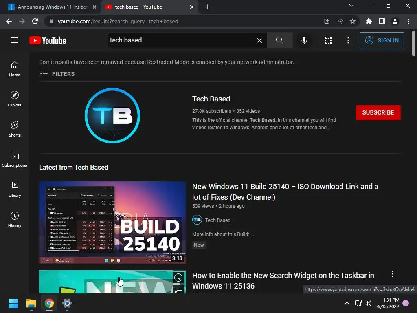
Task: Click the small Tech Based avatar under video
Action: pyautogui.click(x=197, y=220)
